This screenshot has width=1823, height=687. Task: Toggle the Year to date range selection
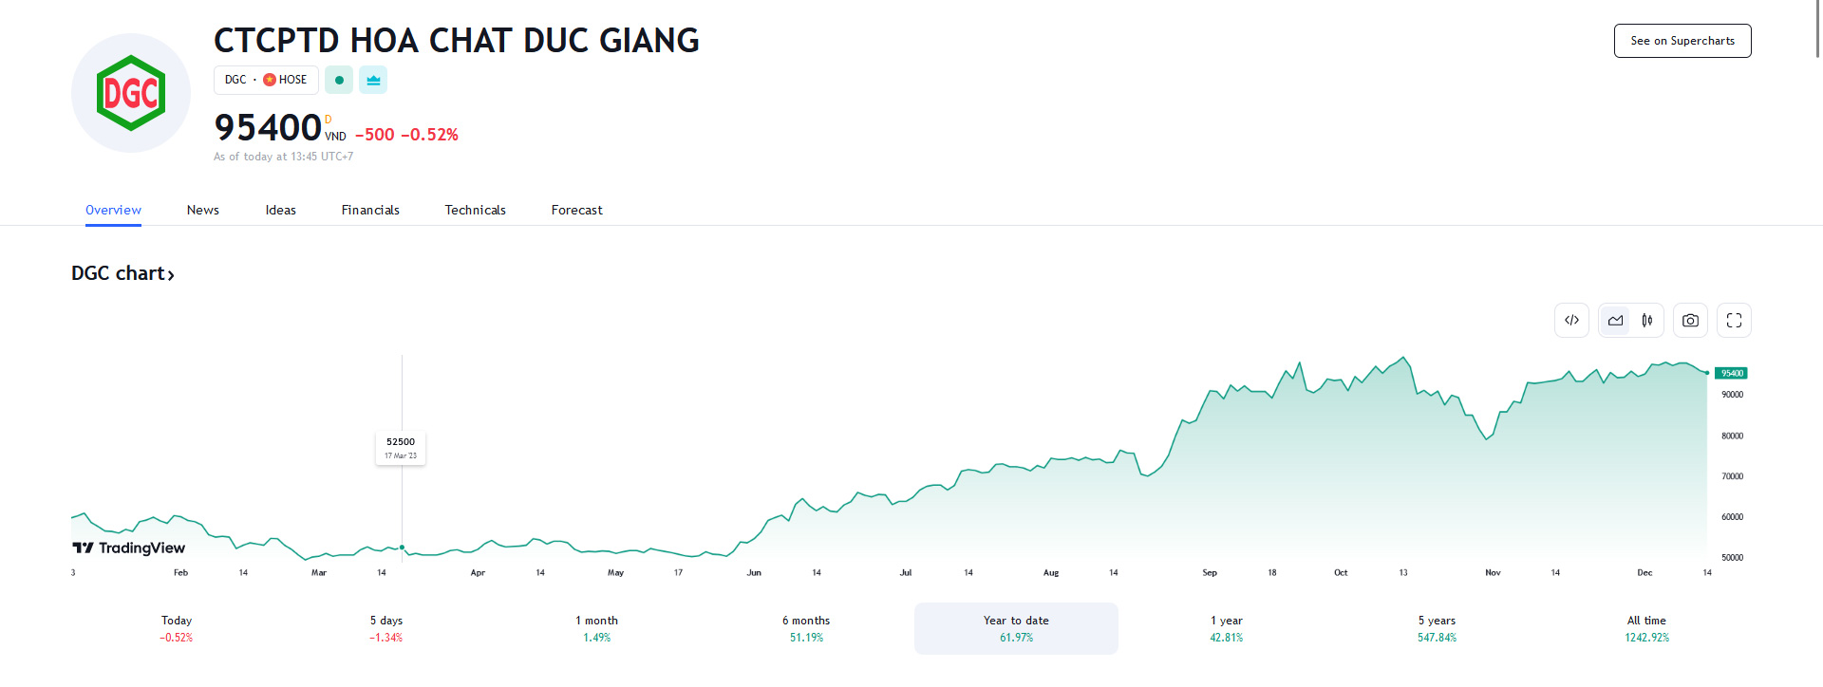(x=1015, y=627)
